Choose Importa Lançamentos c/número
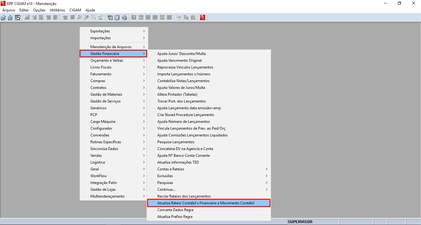The image size is (421, 225). (x=209, y=74)
